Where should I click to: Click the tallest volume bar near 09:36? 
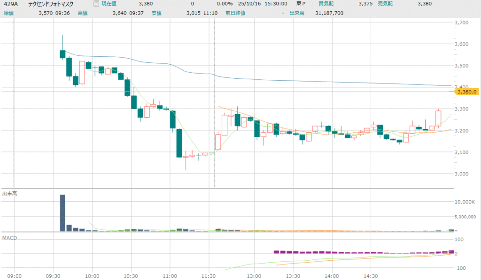point(62,213)
